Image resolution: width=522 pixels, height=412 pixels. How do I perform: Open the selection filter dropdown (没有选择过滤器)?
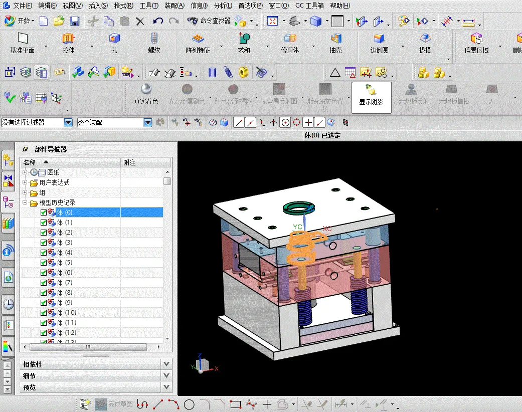coord(68,122)
